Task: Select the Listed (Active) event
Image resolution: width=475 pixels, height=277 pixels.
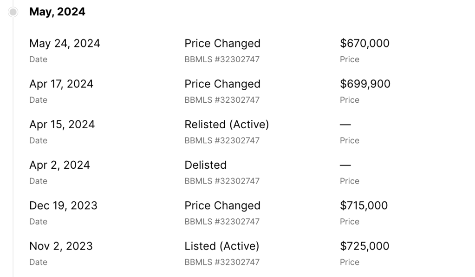Action: [x=221, y=246]
